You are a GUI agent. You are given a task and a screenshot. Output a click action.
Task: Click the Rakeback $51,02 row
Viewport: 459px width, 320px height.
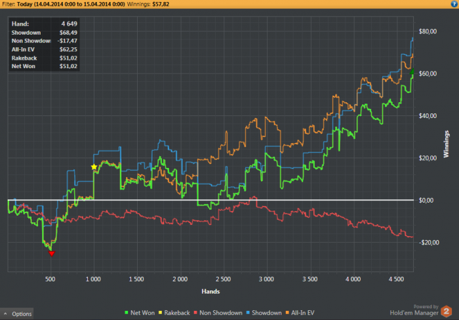point(44,58)
